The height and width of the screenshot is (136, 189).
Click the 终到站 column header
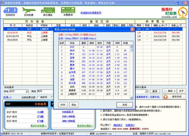(44, 25)
